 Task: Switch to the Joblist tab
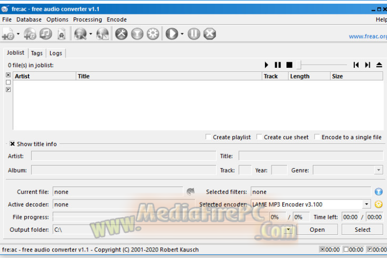16,53
